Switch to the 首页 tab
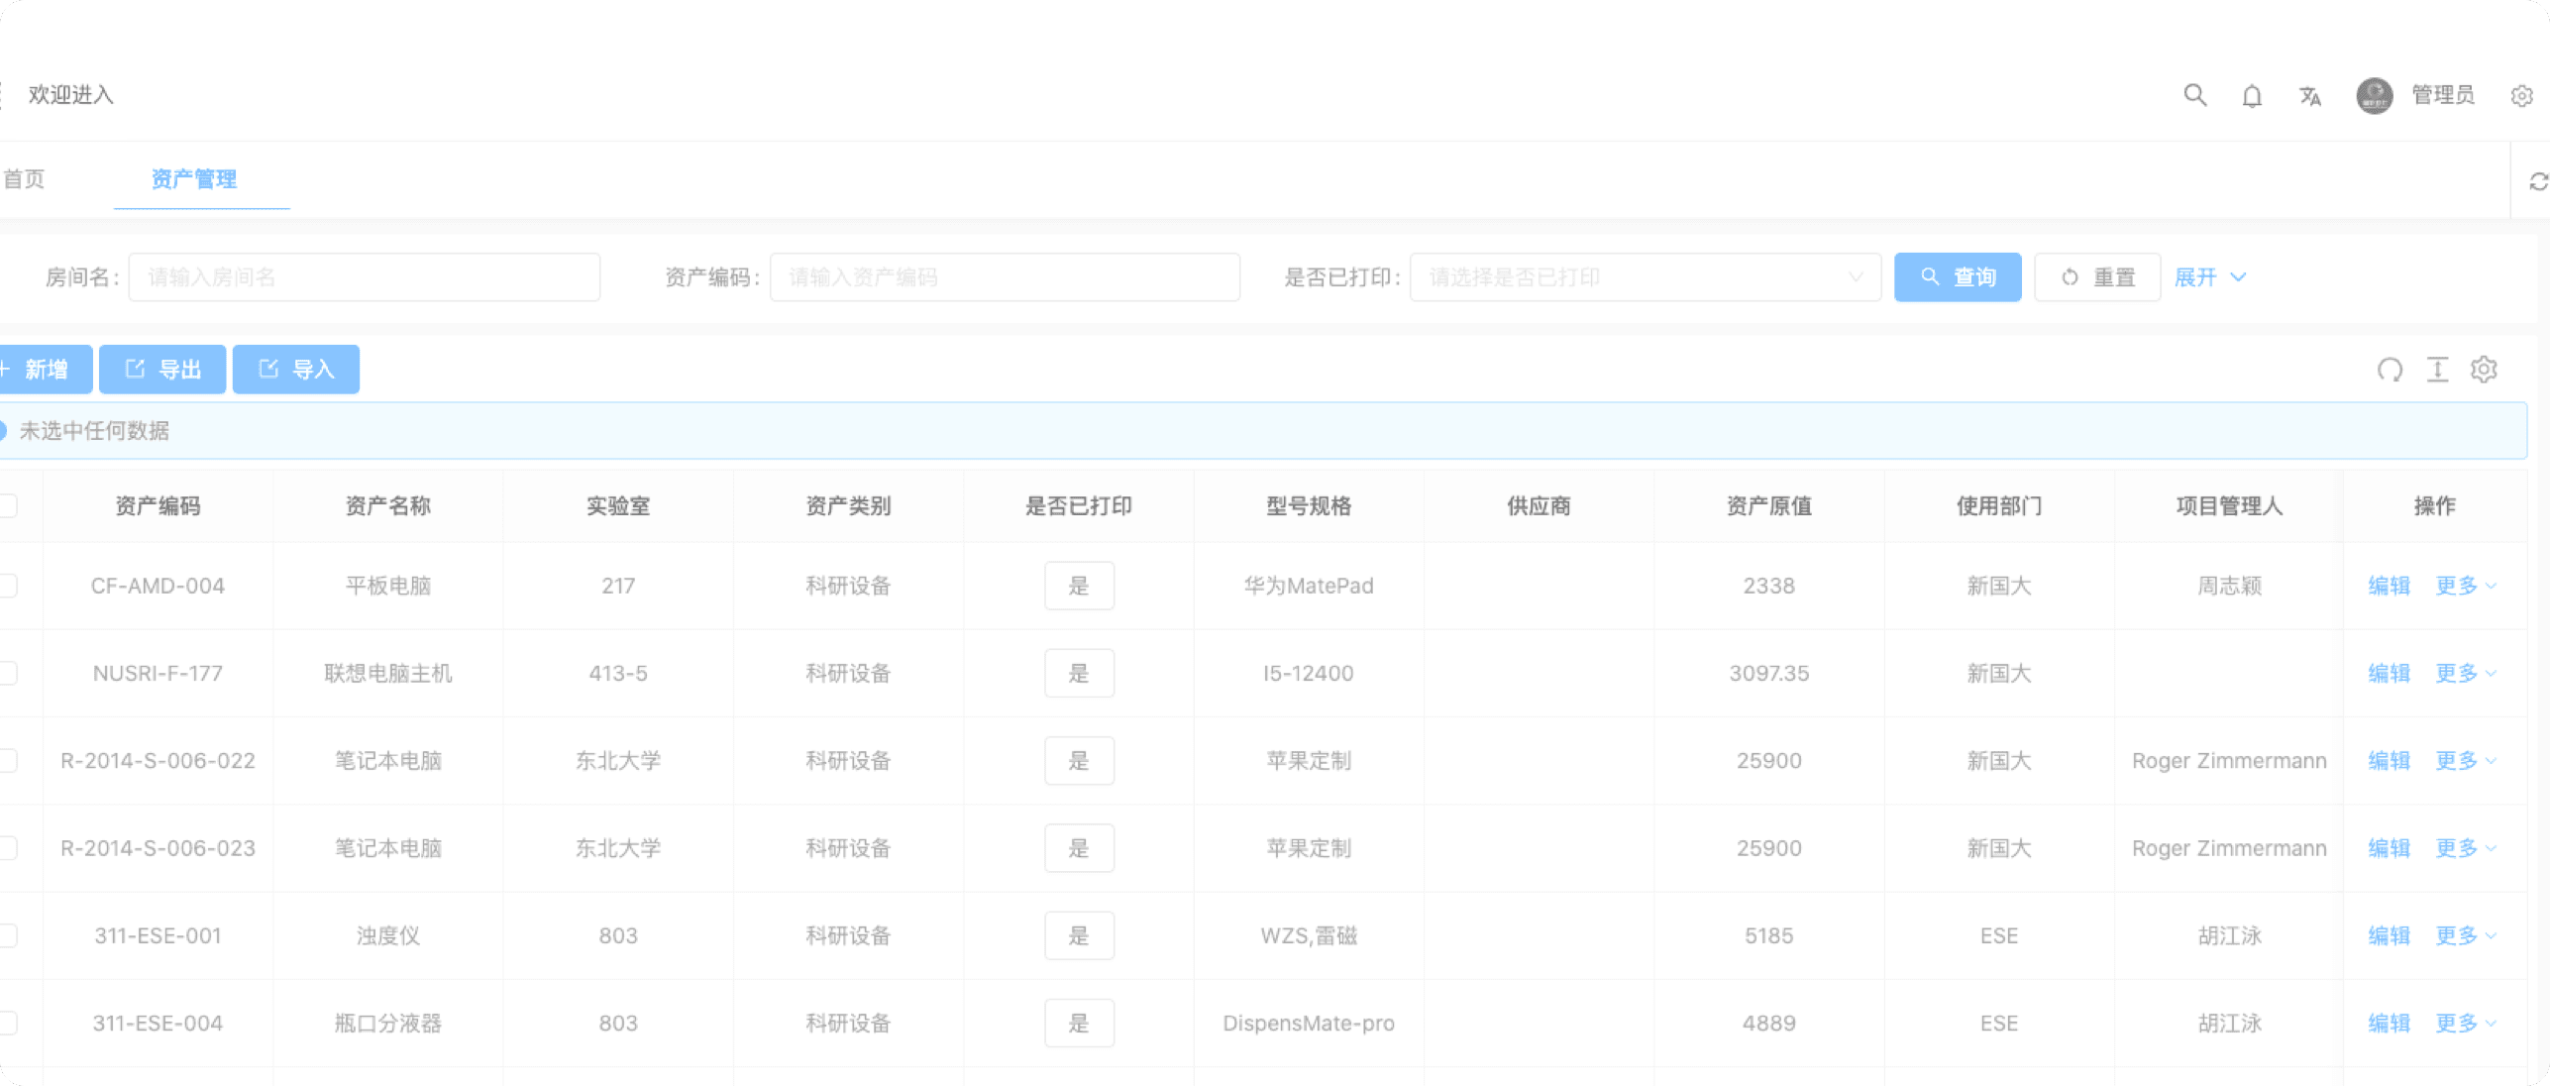Image resolution: width=2550 pixels, height=1086 pixels. 24,179
